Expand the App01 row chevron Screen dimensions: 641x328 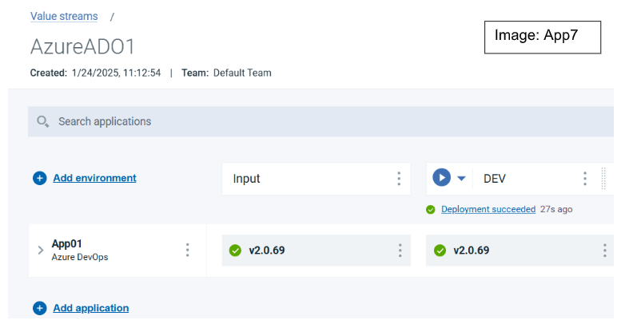(x=41, y=250)
